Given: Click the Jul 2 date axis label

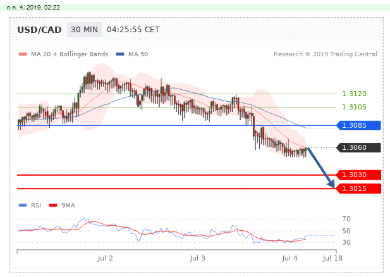Looking at the screenshot, I should click(105, 258).
